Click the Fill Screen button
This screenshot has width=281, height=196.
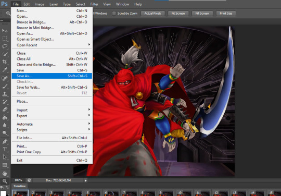[202, 14]
